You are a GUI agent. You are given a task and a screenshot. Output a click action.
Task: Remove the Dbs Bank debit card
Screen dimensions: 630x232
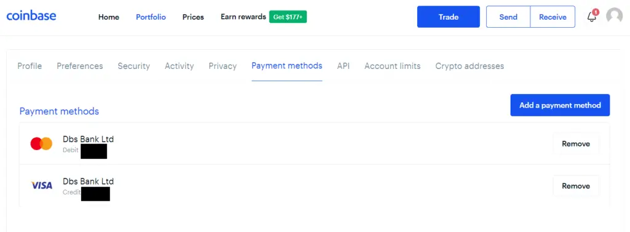coord(576,144)
